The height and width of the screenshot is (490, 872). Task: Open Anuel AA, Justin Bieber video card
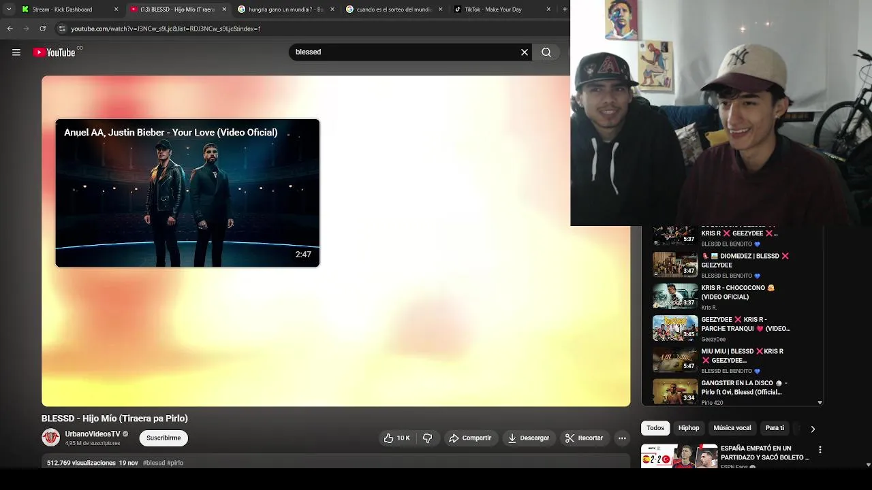[x=187, y=193]
